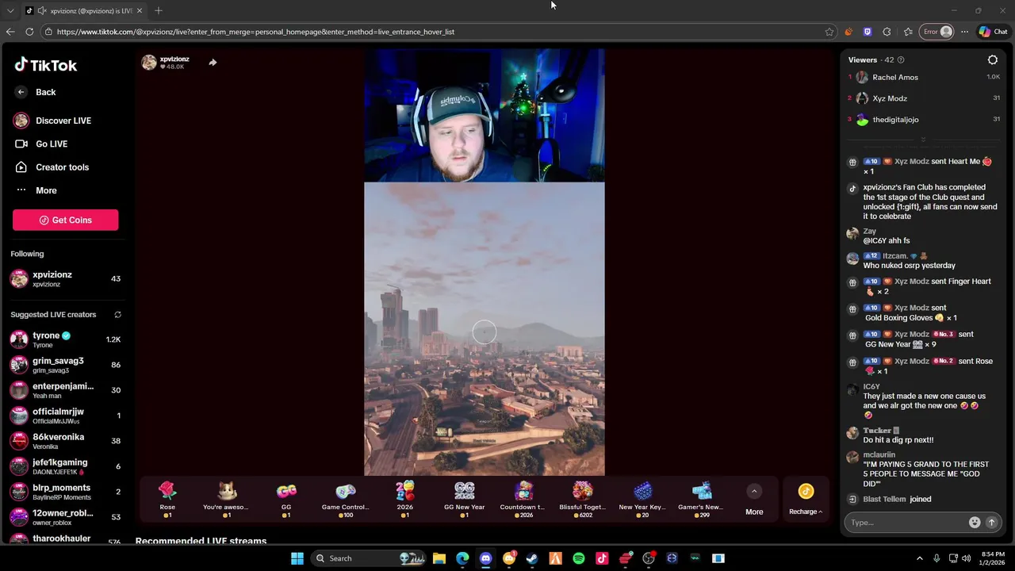Click the Viewers info icon
Image resolution: width=1015 pixels, height=571 pixels.
point(900,60)
